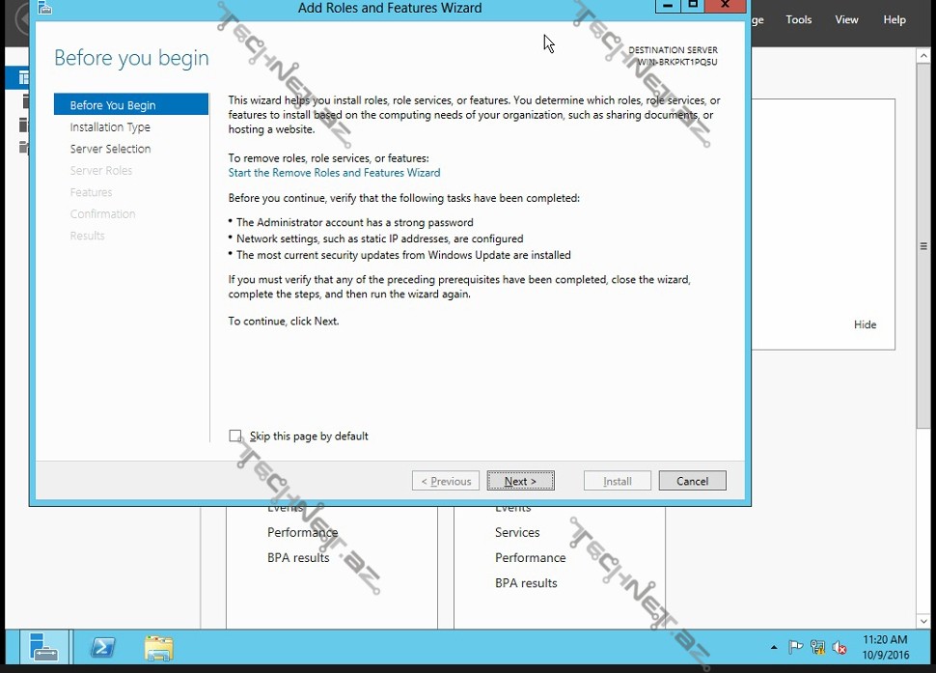The height and width of the screenshot is (673, 936).
Task: Cancel the Add Roles wizard
Action: click(x=692, y=481)
